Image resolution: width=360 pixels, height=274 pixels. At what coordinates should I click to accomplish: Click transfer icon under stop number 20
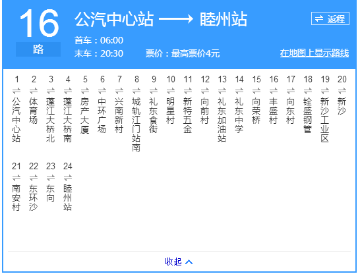click(342, 91)
